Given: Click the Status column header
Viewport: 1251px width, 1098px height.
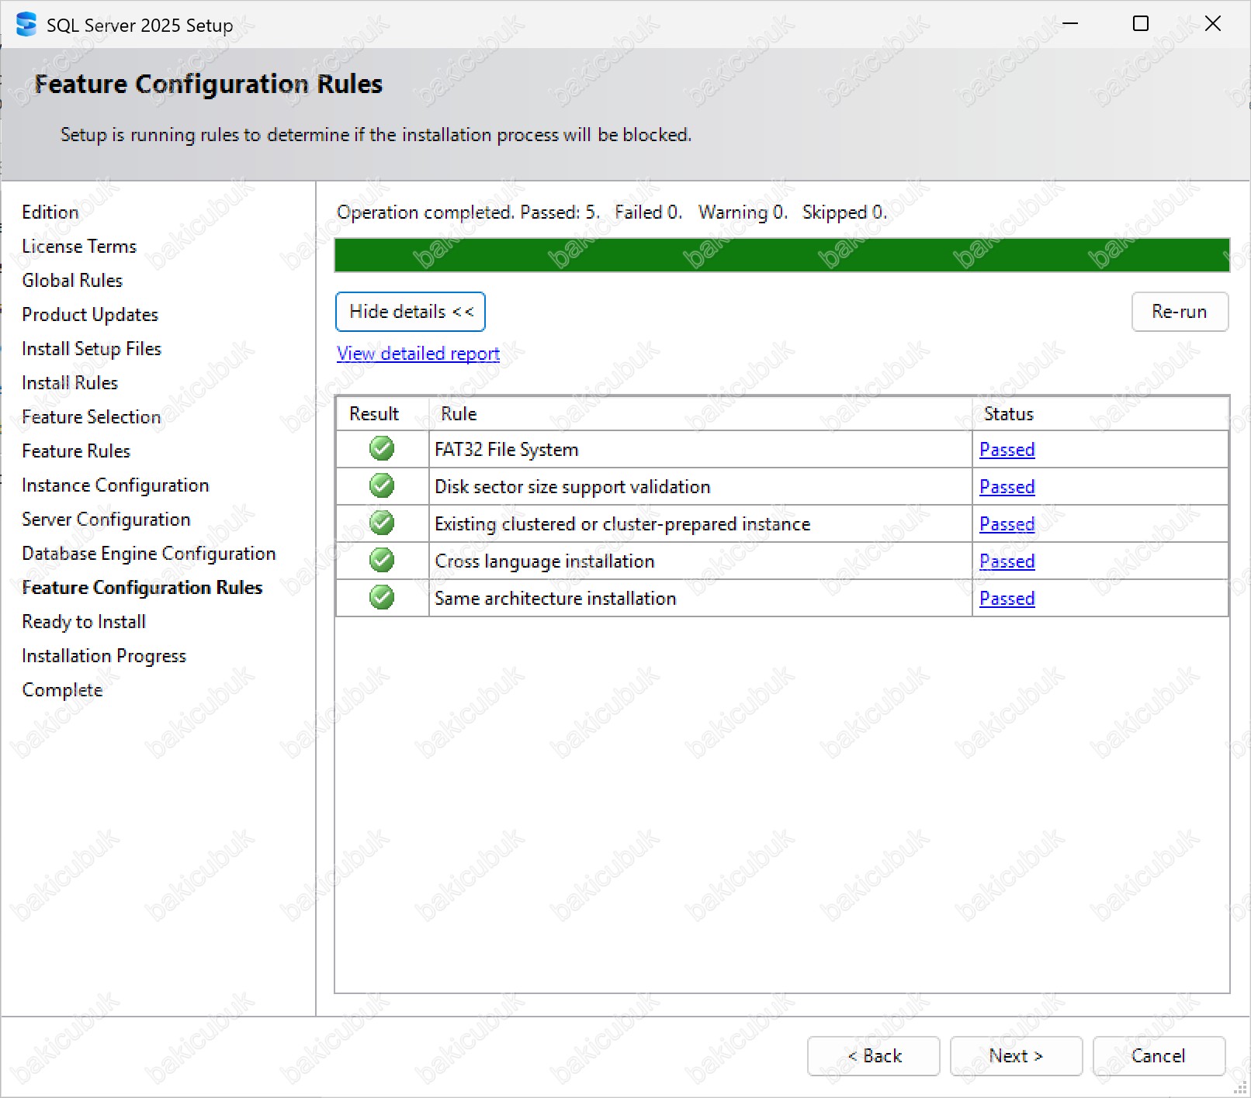Looking at the screenshot, I should coord(1008,414).
